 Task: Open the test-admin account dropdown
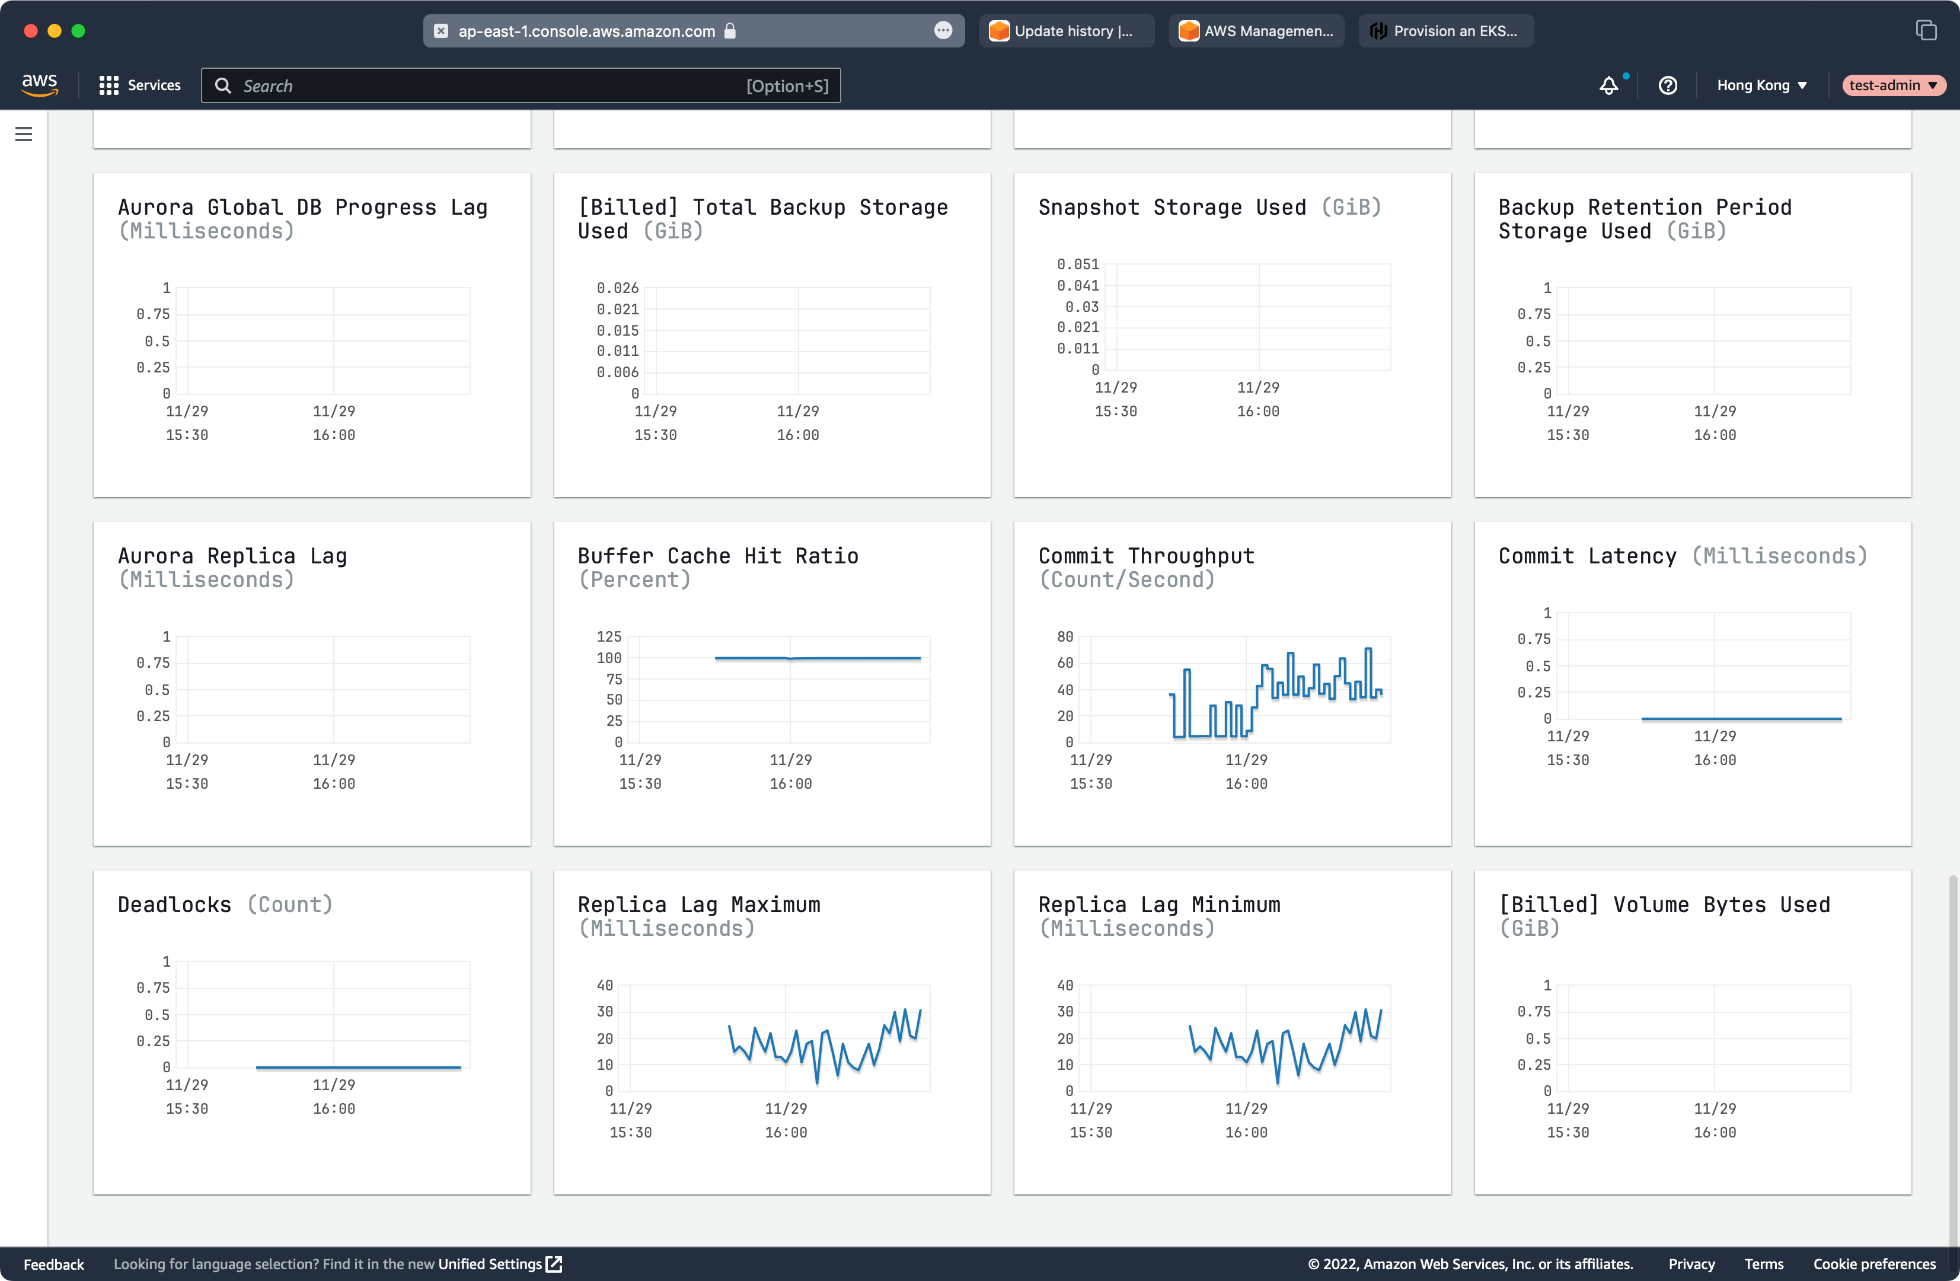(1892, 85)
